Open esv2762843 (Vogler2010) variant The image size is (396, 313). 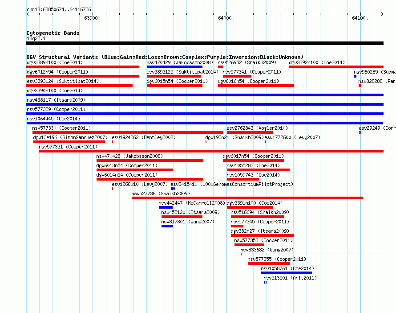coord(250,132)
